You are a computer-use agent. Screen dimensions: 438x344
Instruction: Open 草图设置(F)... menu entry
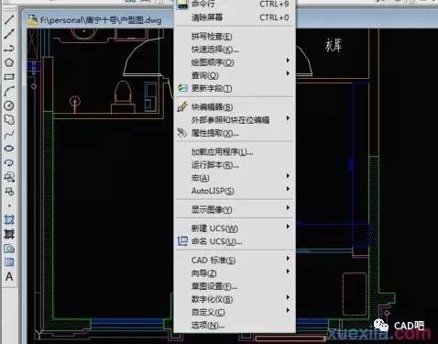tap(235, 286)
